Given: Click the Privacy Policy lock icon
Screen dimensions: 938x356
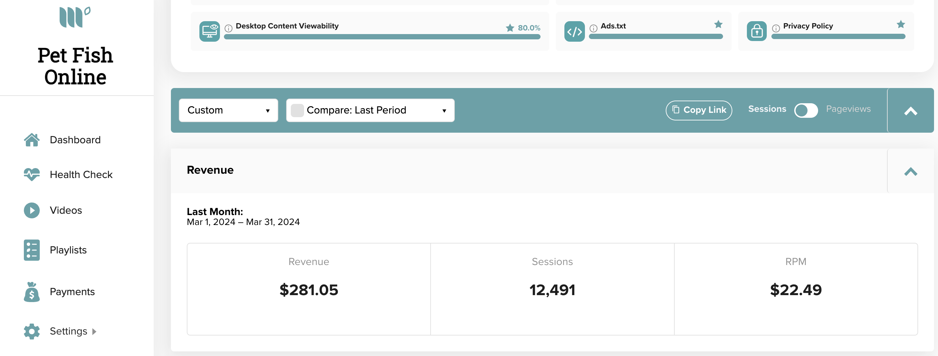Looking at the screenshot, I should 757,31.
